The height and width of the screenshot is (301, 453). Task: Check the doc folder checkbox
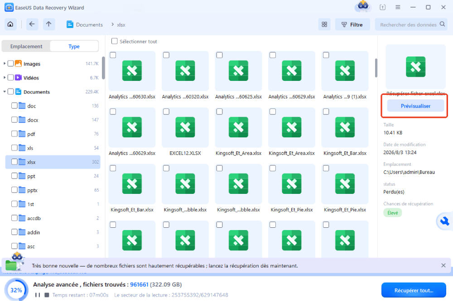click(14, 106)
